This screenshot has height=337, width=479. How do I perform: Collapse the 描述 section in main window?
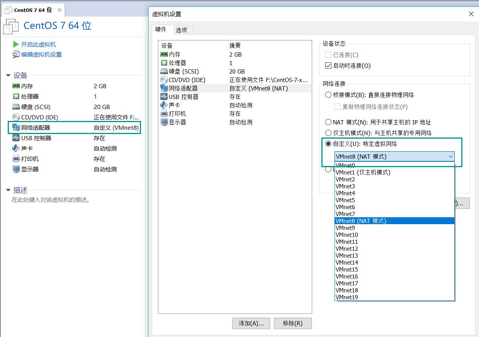pyautogui.click(x=8, y=190)
